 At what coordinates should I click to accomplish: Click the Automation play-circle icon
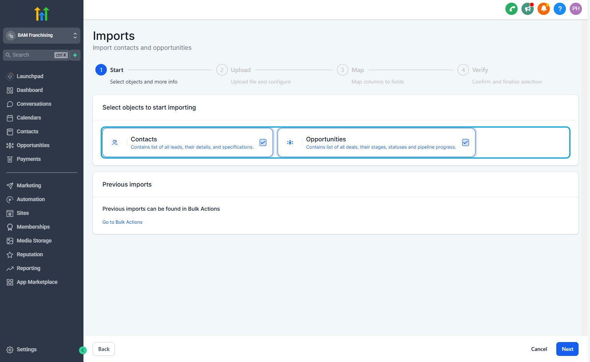pos(10,199)
